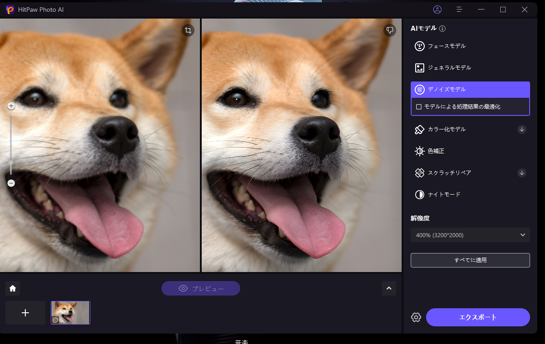The height and width of the screenshot is (344, 545).
Task: Click the thumbs-down feedback icon
Action: coord(389,30)
